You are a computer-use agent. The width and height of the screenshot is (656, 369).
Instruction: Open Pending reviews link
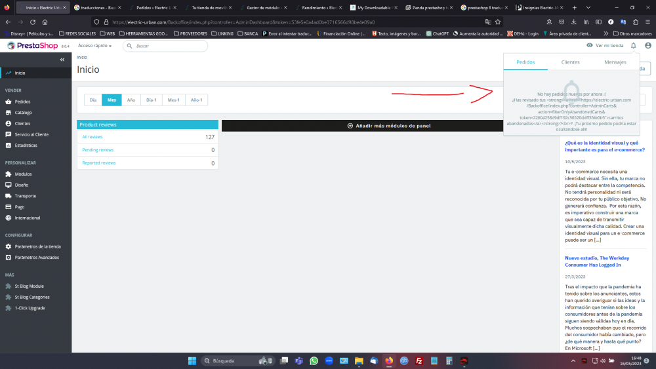coord(98,149)
